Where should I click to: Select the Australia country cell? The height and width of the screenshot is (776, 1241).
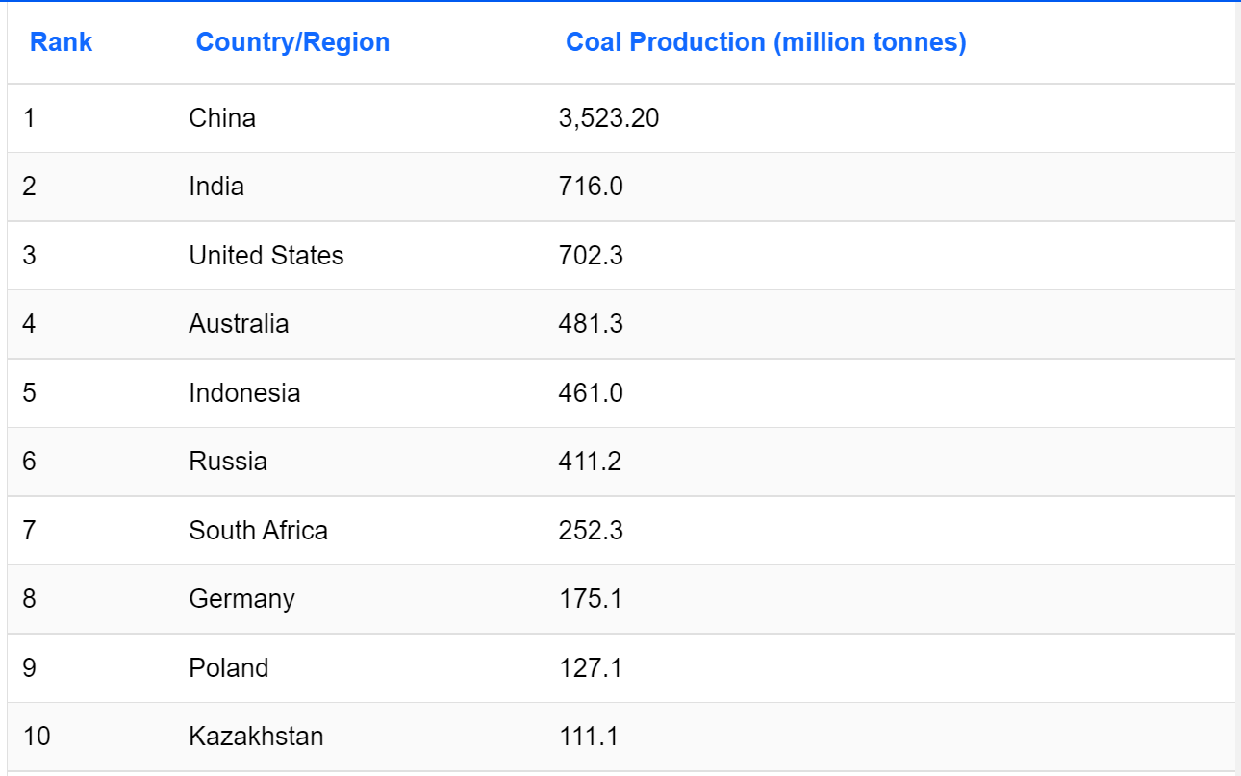point(239,324)
